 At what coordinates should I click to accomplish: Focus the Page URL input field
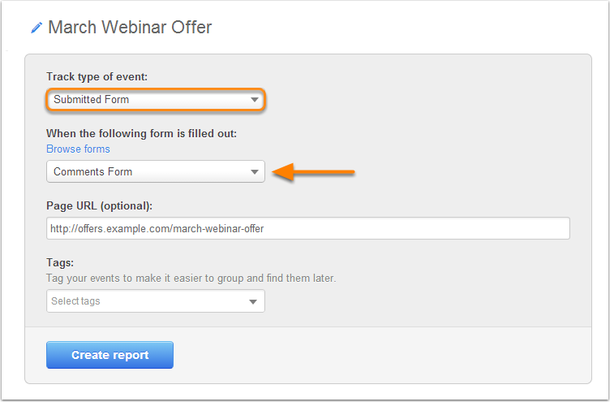pyautogui.click(x=308, y=228)
